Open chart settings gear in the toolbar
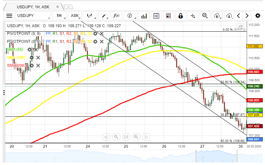This screenshot has width=265, height=165. click(x=258, y=16)
